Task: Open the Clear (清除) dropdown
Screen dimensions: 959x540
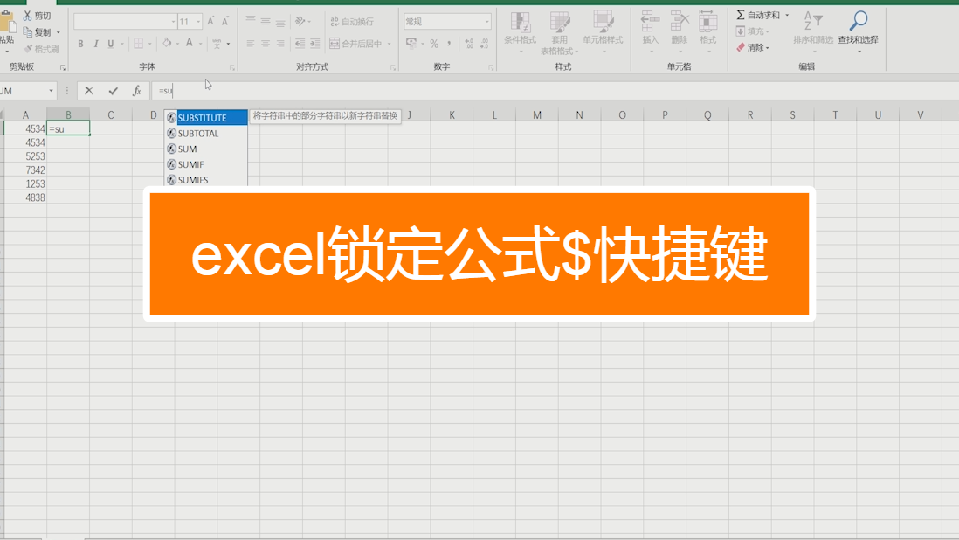Action: tap(753, 47)
